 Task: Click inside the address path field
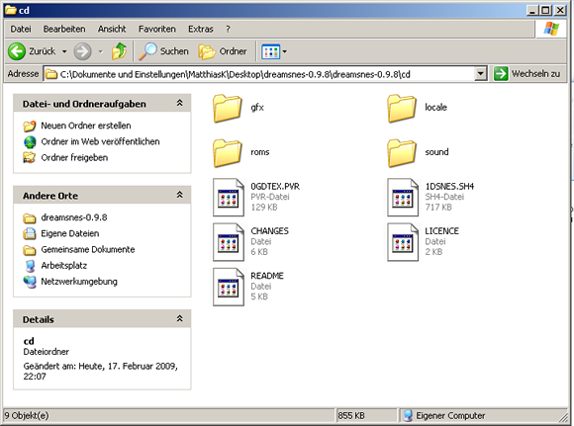[259, 74]
